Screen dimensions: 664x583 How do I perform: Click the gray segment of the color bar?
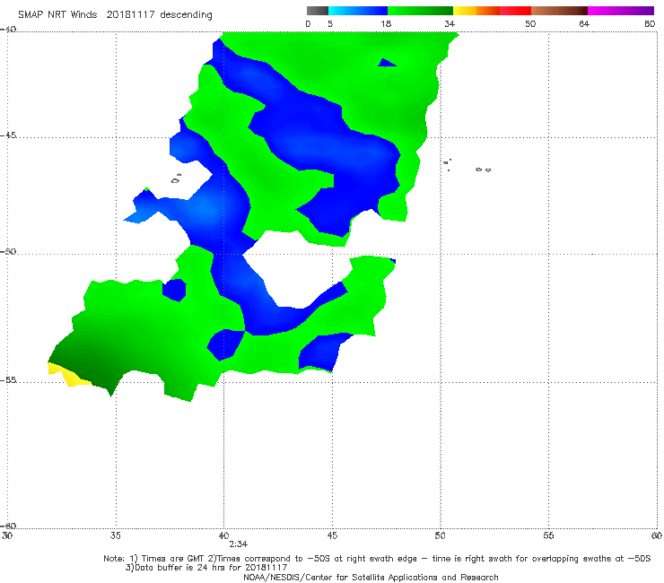[318, 11]
